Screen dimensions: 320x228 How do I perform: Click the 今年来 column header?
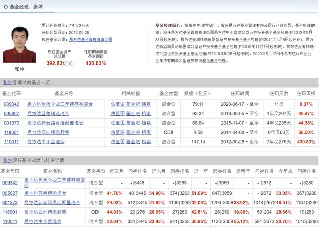285,171
